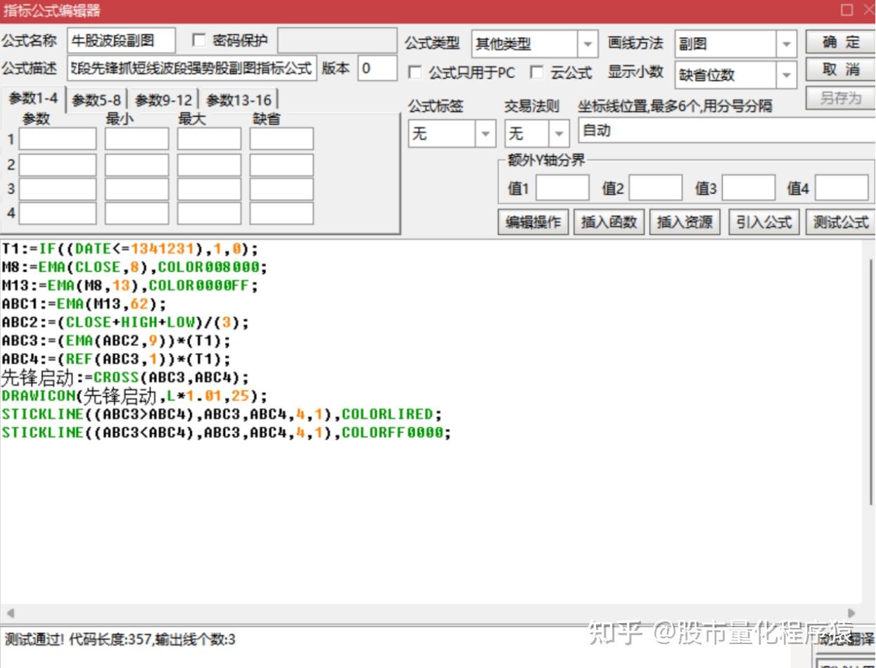Enable 公式只用于PC checkbox
Viewport: 876px width, 668px height.
tap(415, 72)
